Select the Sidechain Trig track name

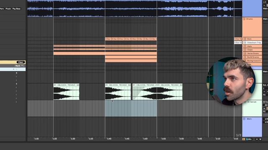(254, 42)
